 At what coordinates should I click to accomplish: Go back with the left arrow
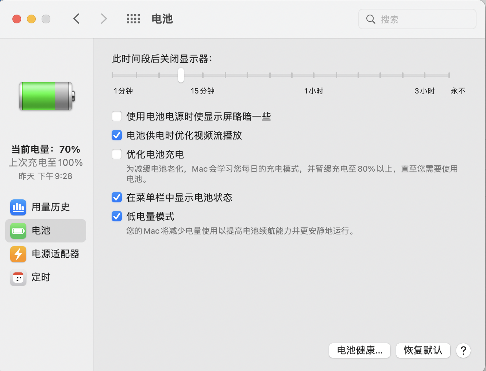77,19
